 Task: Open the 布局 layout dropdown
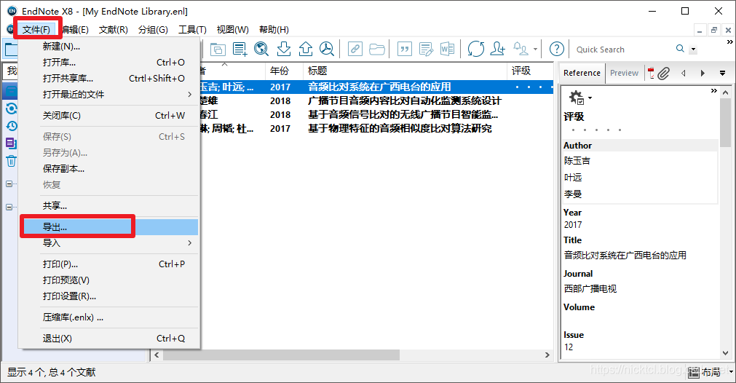[x=710, y=372]
